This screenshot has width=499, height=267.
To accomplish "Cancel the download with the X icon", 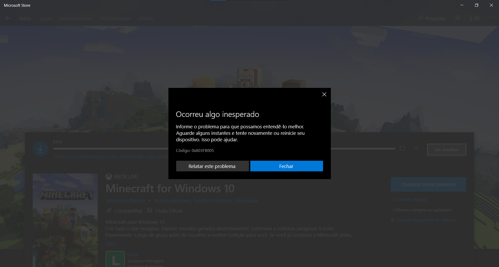I will pyautogui.click(x=416, y=149).
